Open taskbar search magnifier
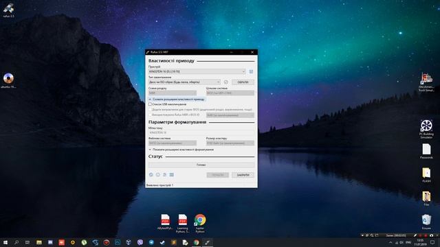Viewport: 440px width, 247px height. [16, 242]
